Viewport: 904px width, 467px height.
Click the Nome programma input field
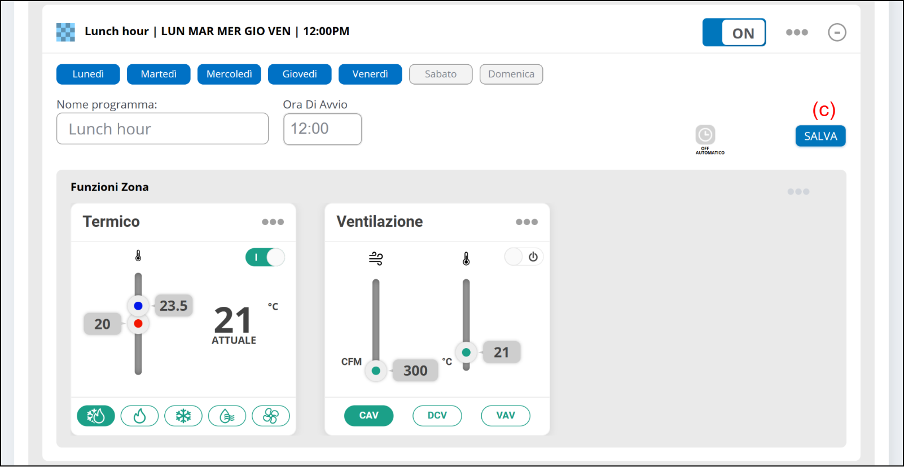click(163, 129)
